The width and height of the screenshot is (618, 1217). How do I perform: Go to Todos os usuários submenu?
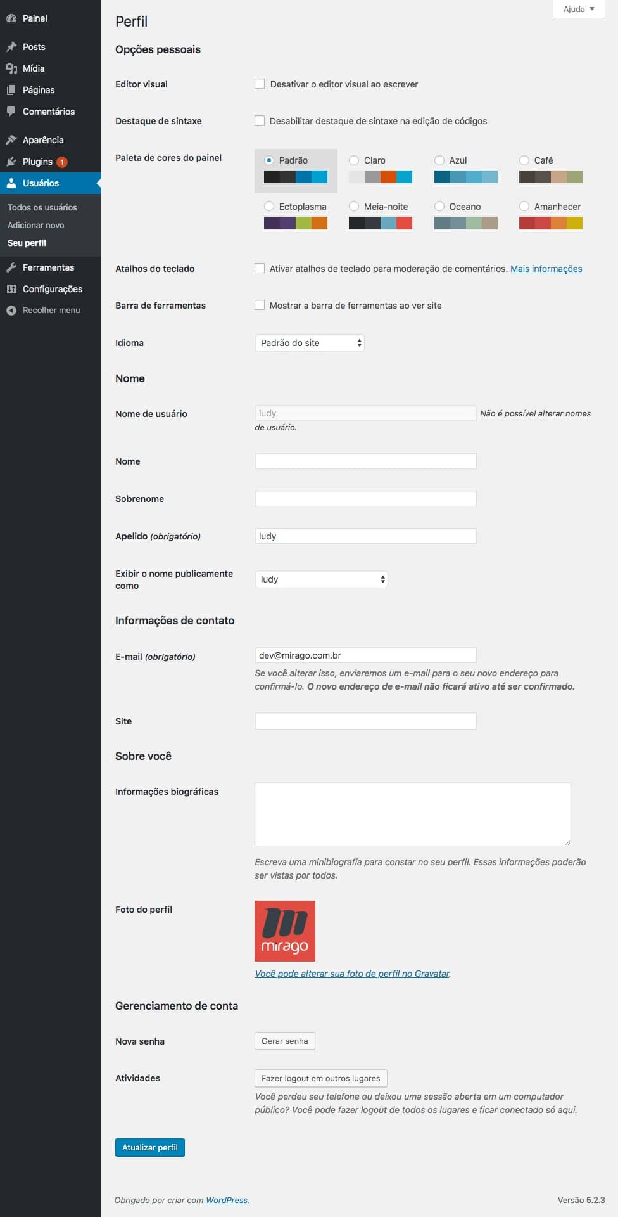click(42, 207)
